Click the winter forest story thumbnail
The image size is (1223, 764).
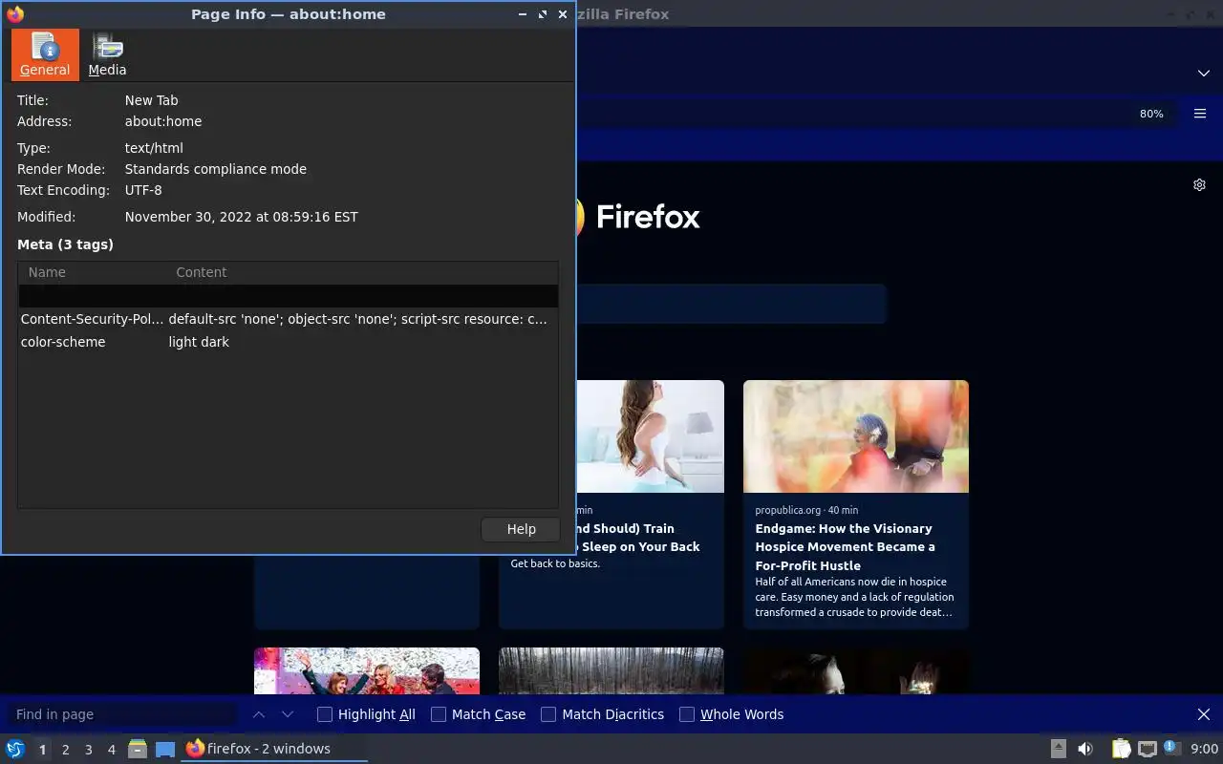tap(611, 671)
